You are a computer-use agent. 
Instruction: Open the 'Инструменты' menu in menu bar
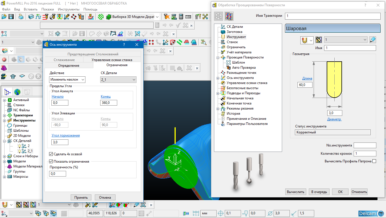tap(68, 9)
